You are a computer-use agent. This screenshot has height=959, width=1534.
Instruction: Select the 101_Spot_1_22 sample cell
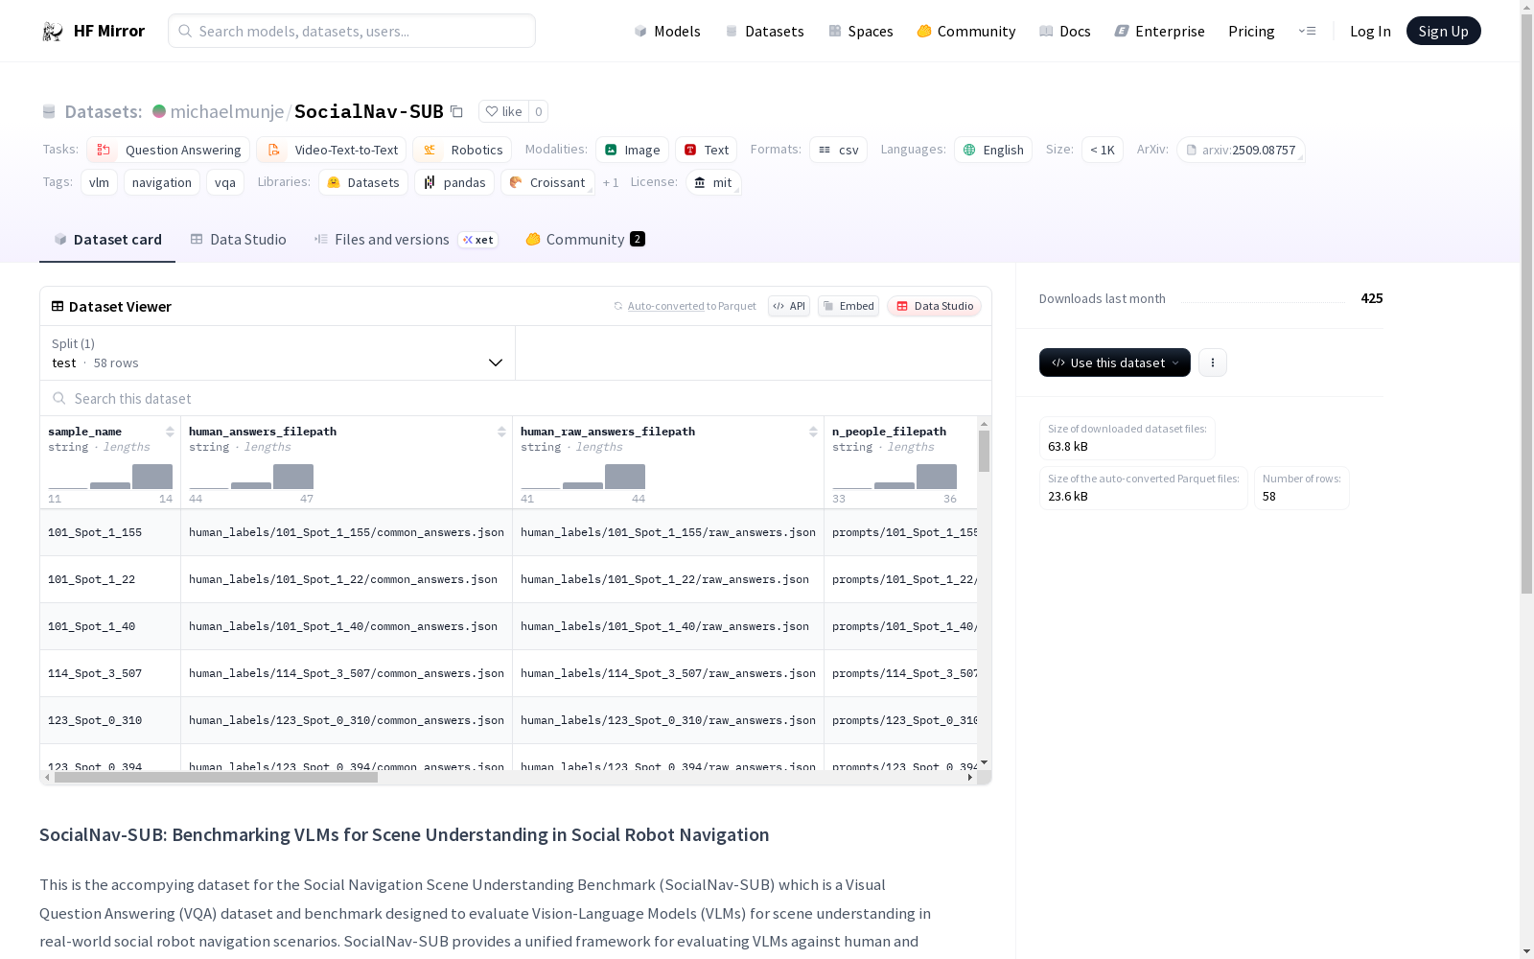[x=110, y=579]
